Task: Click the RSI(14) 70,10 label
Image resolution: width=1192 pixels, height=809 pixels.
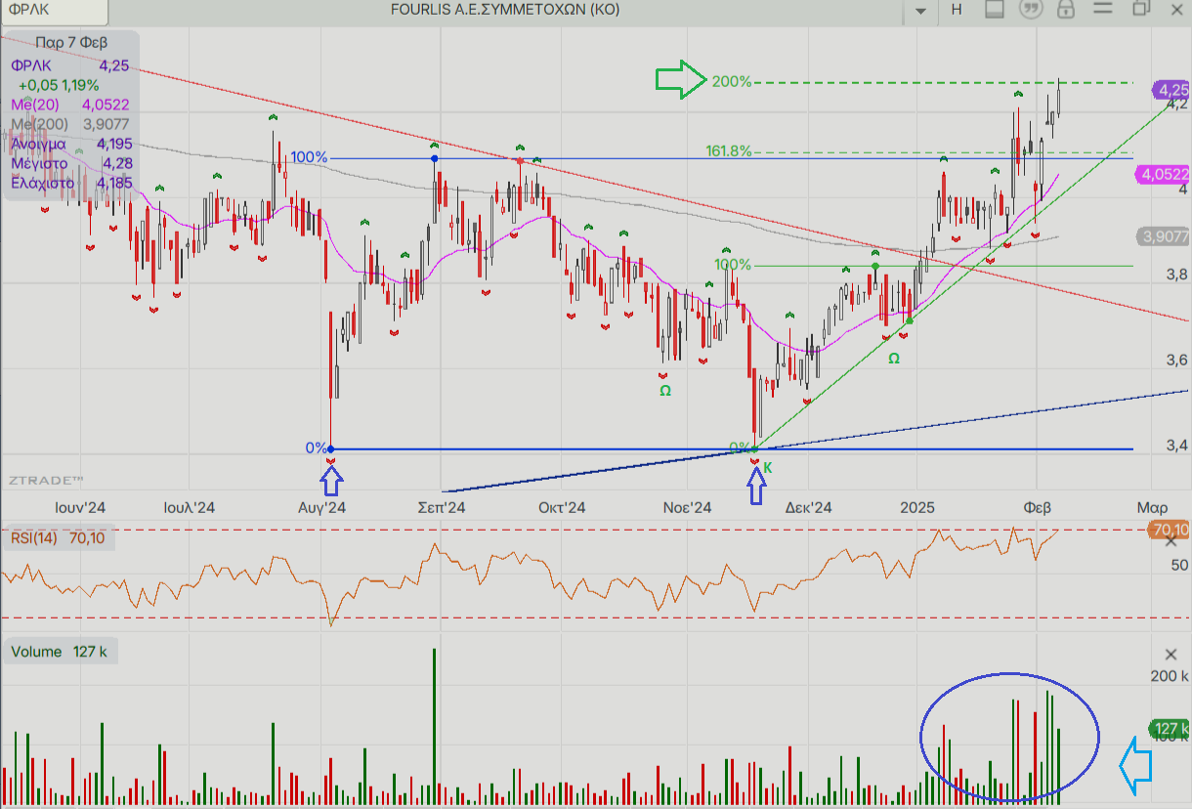Action: coord(59,537)
